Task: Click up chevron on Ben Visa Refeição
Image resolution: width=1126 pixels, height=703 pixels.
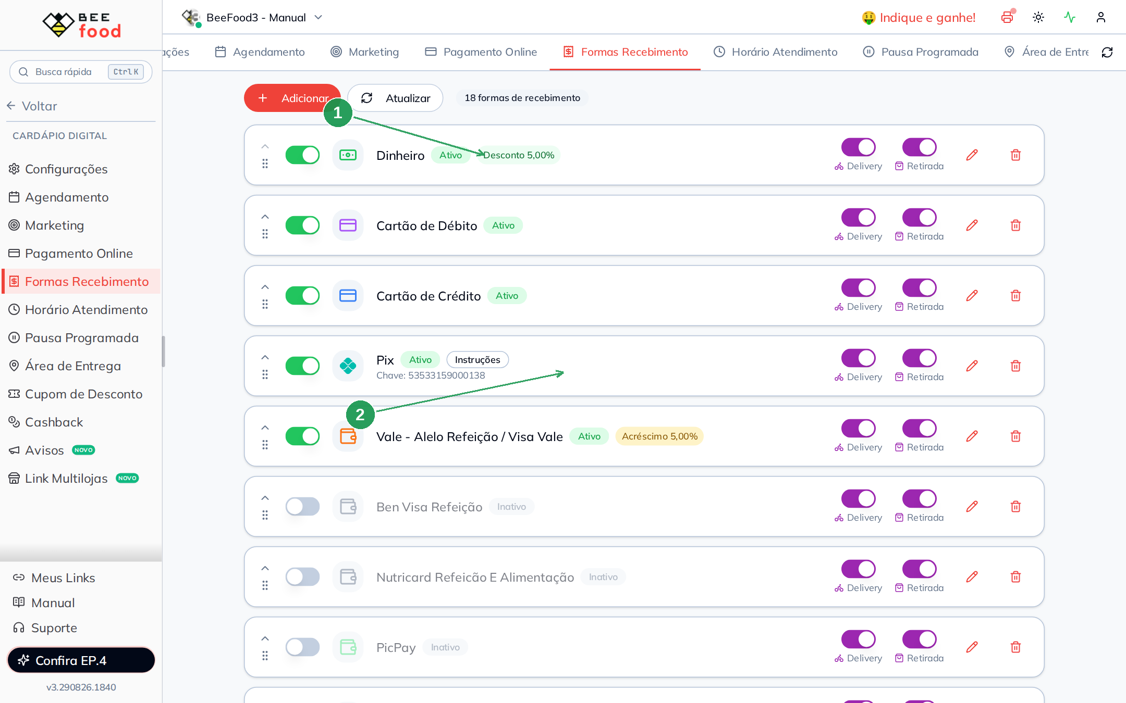Action: (x=265, y=498)
